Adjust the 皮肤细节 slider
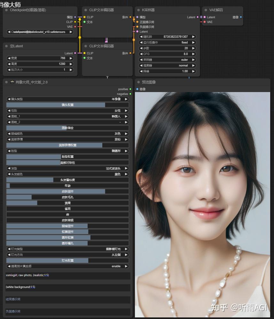 (x=67, y=191)
